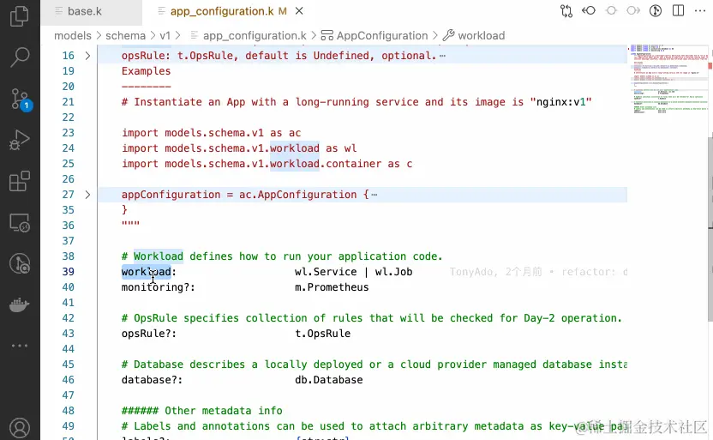Click the TonyAdo blame annotation on line 39
713x440 pixels.
(538, 272)
